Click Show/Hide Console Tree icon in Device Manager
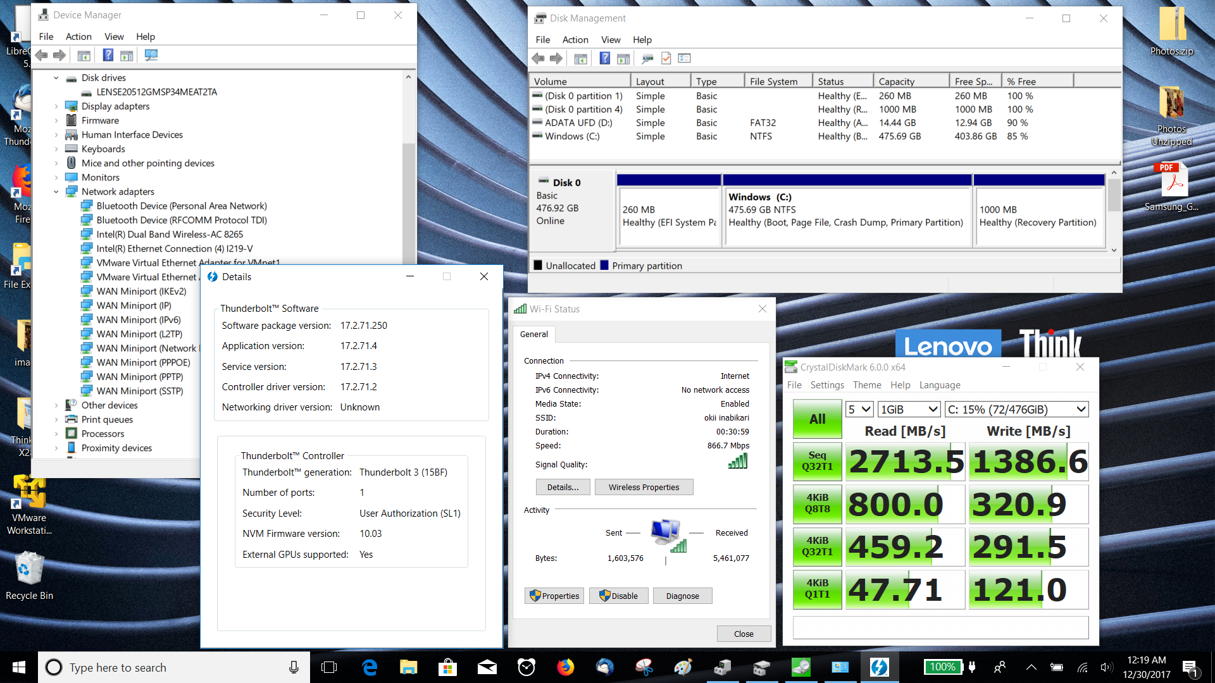The height and width of the screenshot is (683, 1215). (84, 56)
